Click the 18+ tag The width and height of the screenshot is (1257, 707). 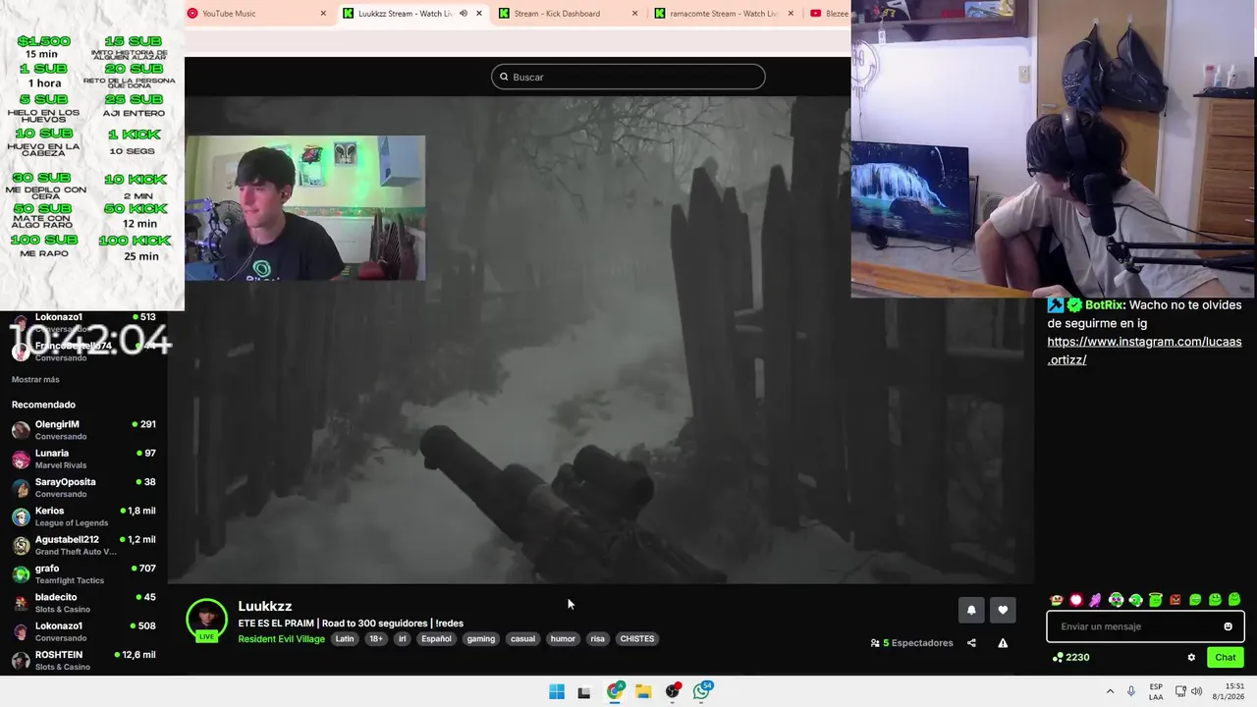[x=376, y=639]
